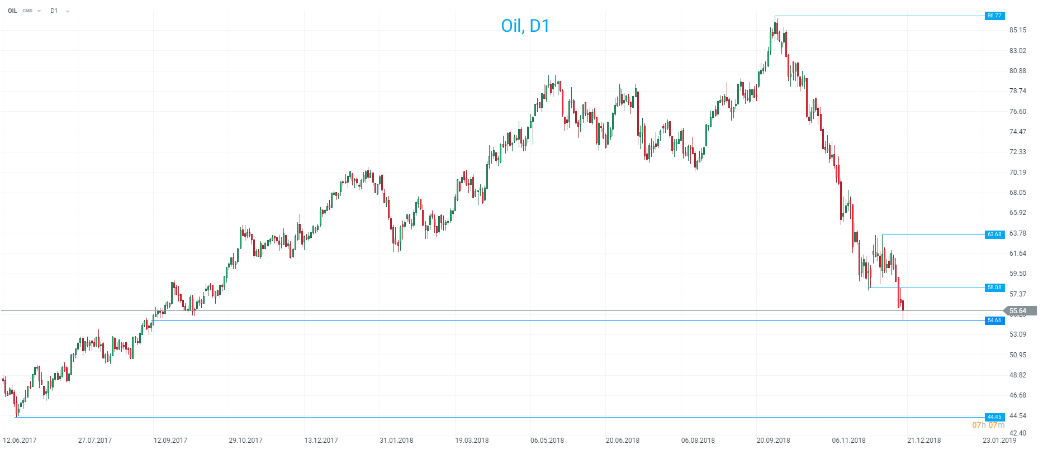The height and width of the screenshot is (450, 1043).
Task: Select the CMD category tag
Action: (27, 11)
